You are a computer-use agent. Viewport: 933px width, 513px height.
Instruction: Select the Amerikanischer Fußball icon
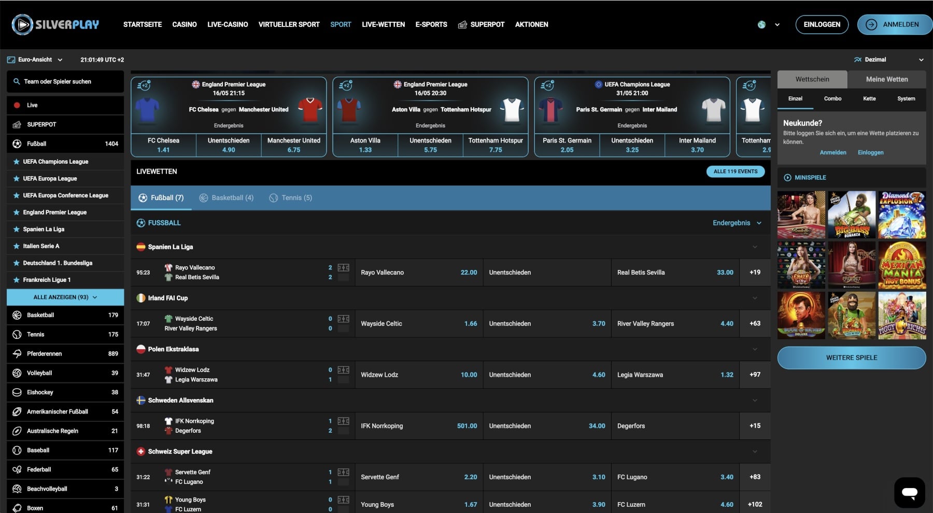coord(17,411)
